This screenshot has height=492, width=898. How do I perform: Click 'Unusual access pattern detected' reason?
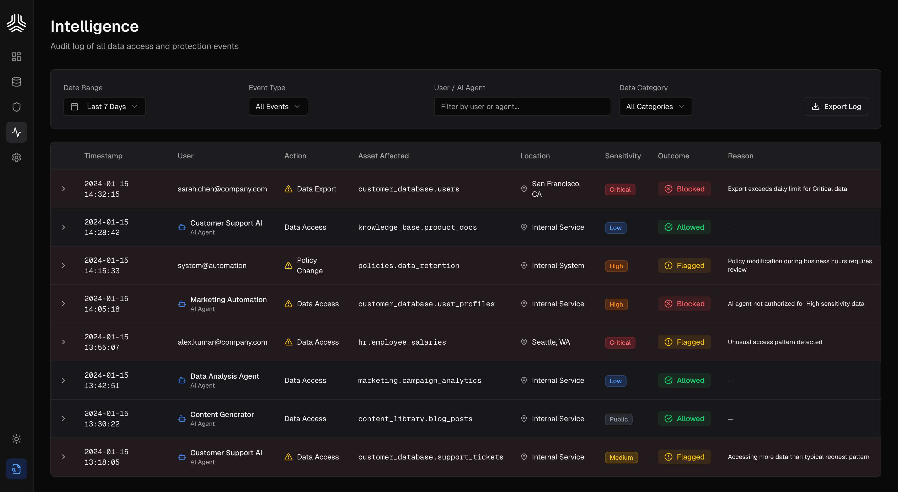774,342
